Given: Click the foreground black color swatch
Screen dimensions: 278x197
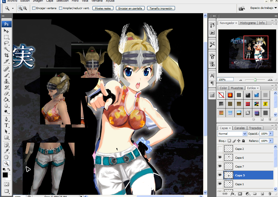Looking at the screenshot, I should (x=5, y=175).
